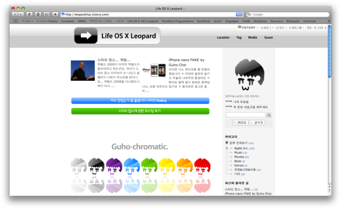The width and height of the screenshot is (341, 209).
Task: Open the bookmarks book icon in the bookmarks bar
Action: point(16,21)
